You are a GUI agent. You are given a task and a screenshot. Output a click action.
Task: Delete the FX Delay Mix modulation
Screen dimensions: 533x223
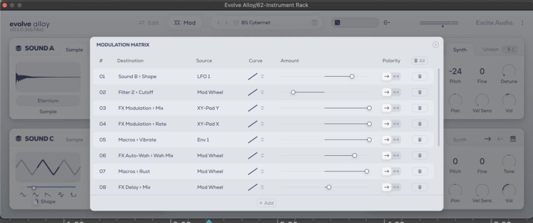[419, 187]
